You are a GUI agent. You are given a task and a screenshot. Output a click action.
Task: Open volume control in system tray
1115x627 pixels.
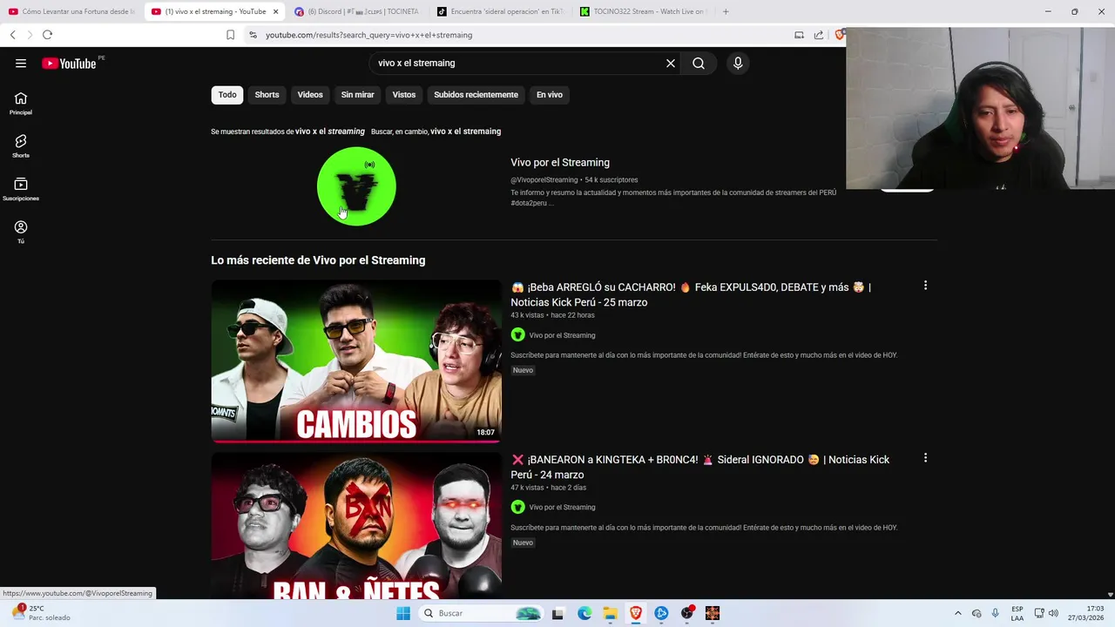(1053, 613)
